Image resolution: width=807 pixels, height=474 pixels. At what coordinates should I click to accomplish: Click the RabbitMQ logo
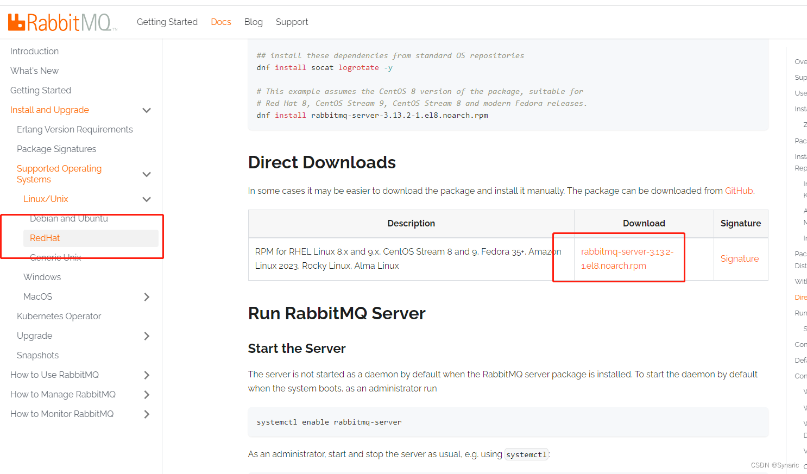click(62, 22)
